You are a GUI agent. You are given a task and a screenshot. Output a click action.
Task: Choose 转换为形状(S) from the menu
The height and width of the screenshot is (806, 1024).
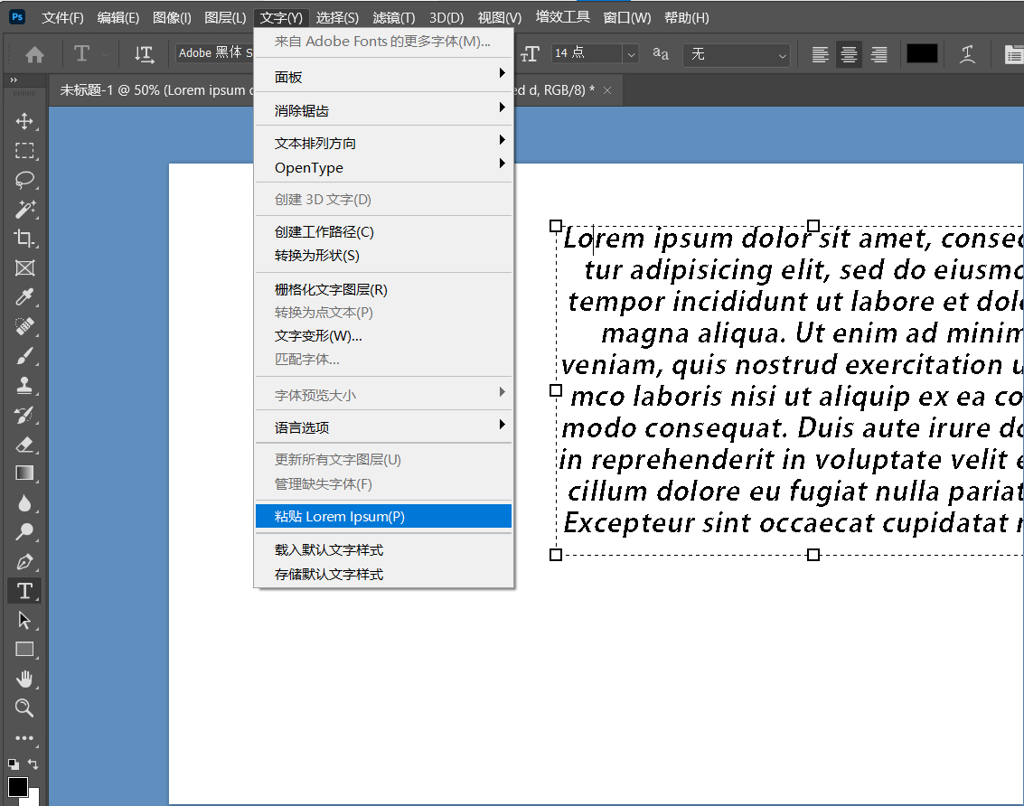[x=383, y=256]
